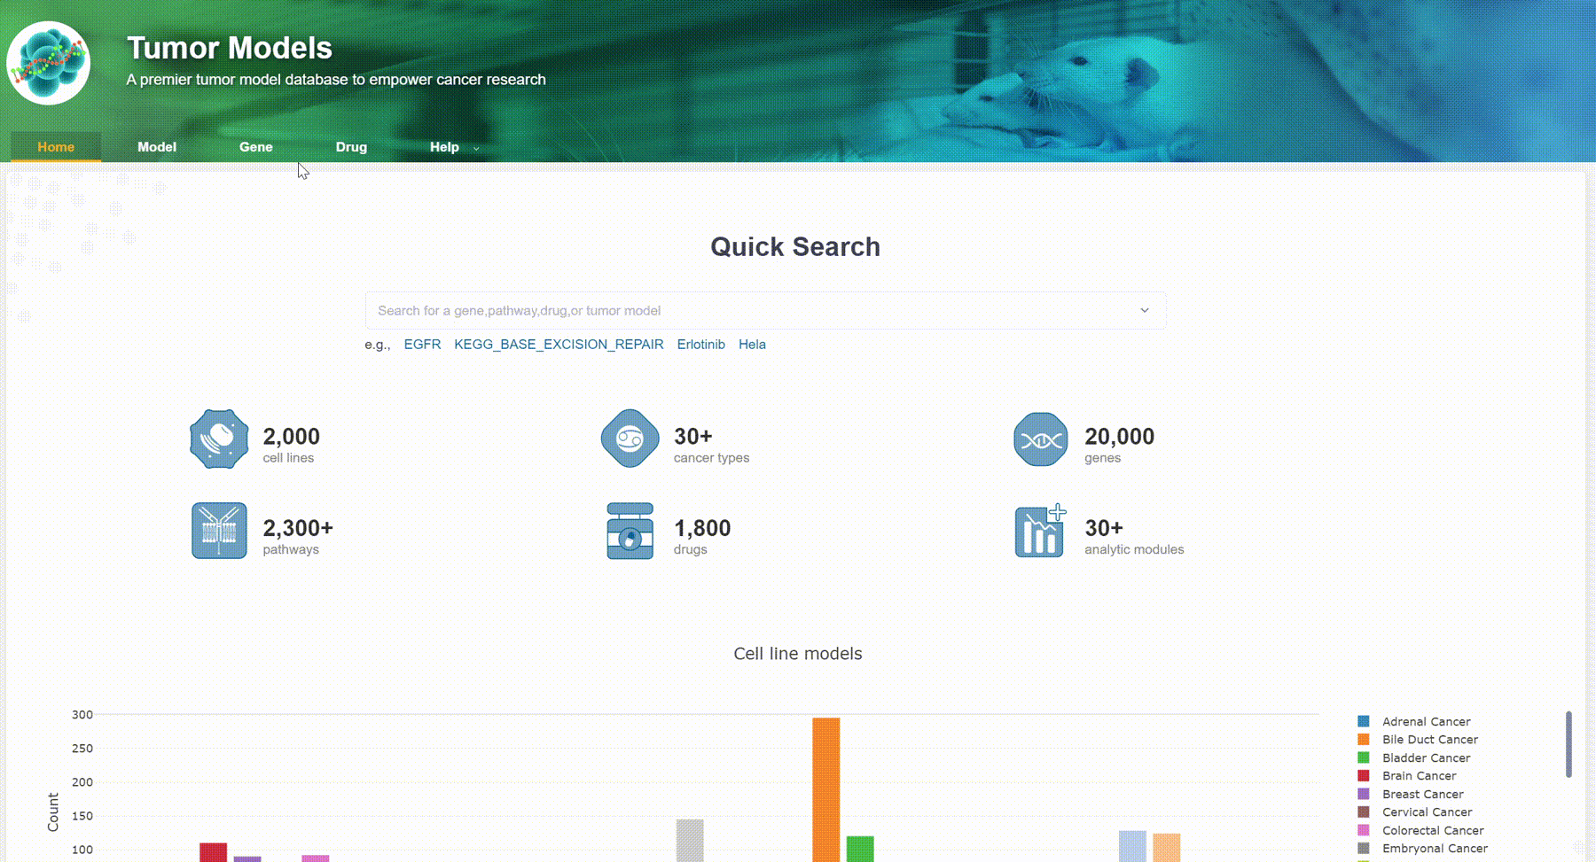Hide Brain Cancer series via legend
Viewport: 1596px width, 862px height.
[x=1419, y=776]
